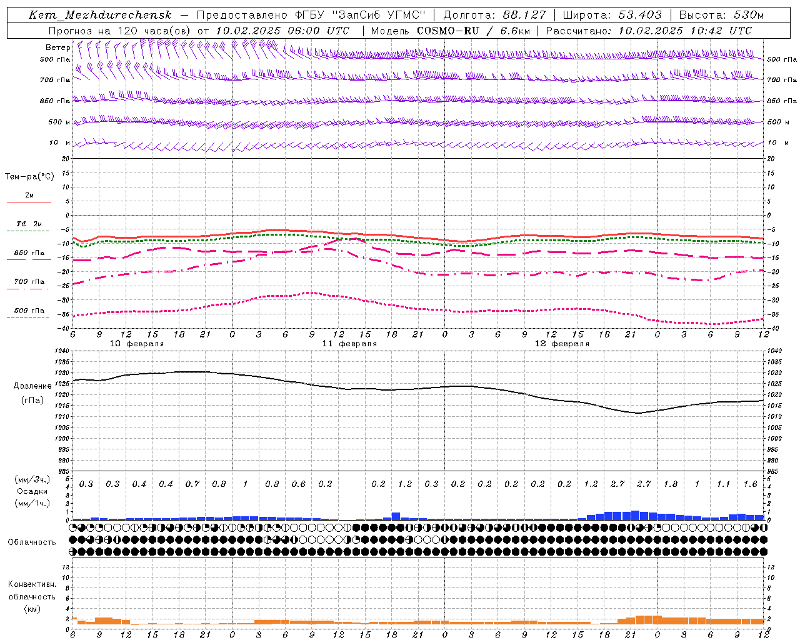
Task: Click the Конвективн. convective cloud label
Action: 32,584
